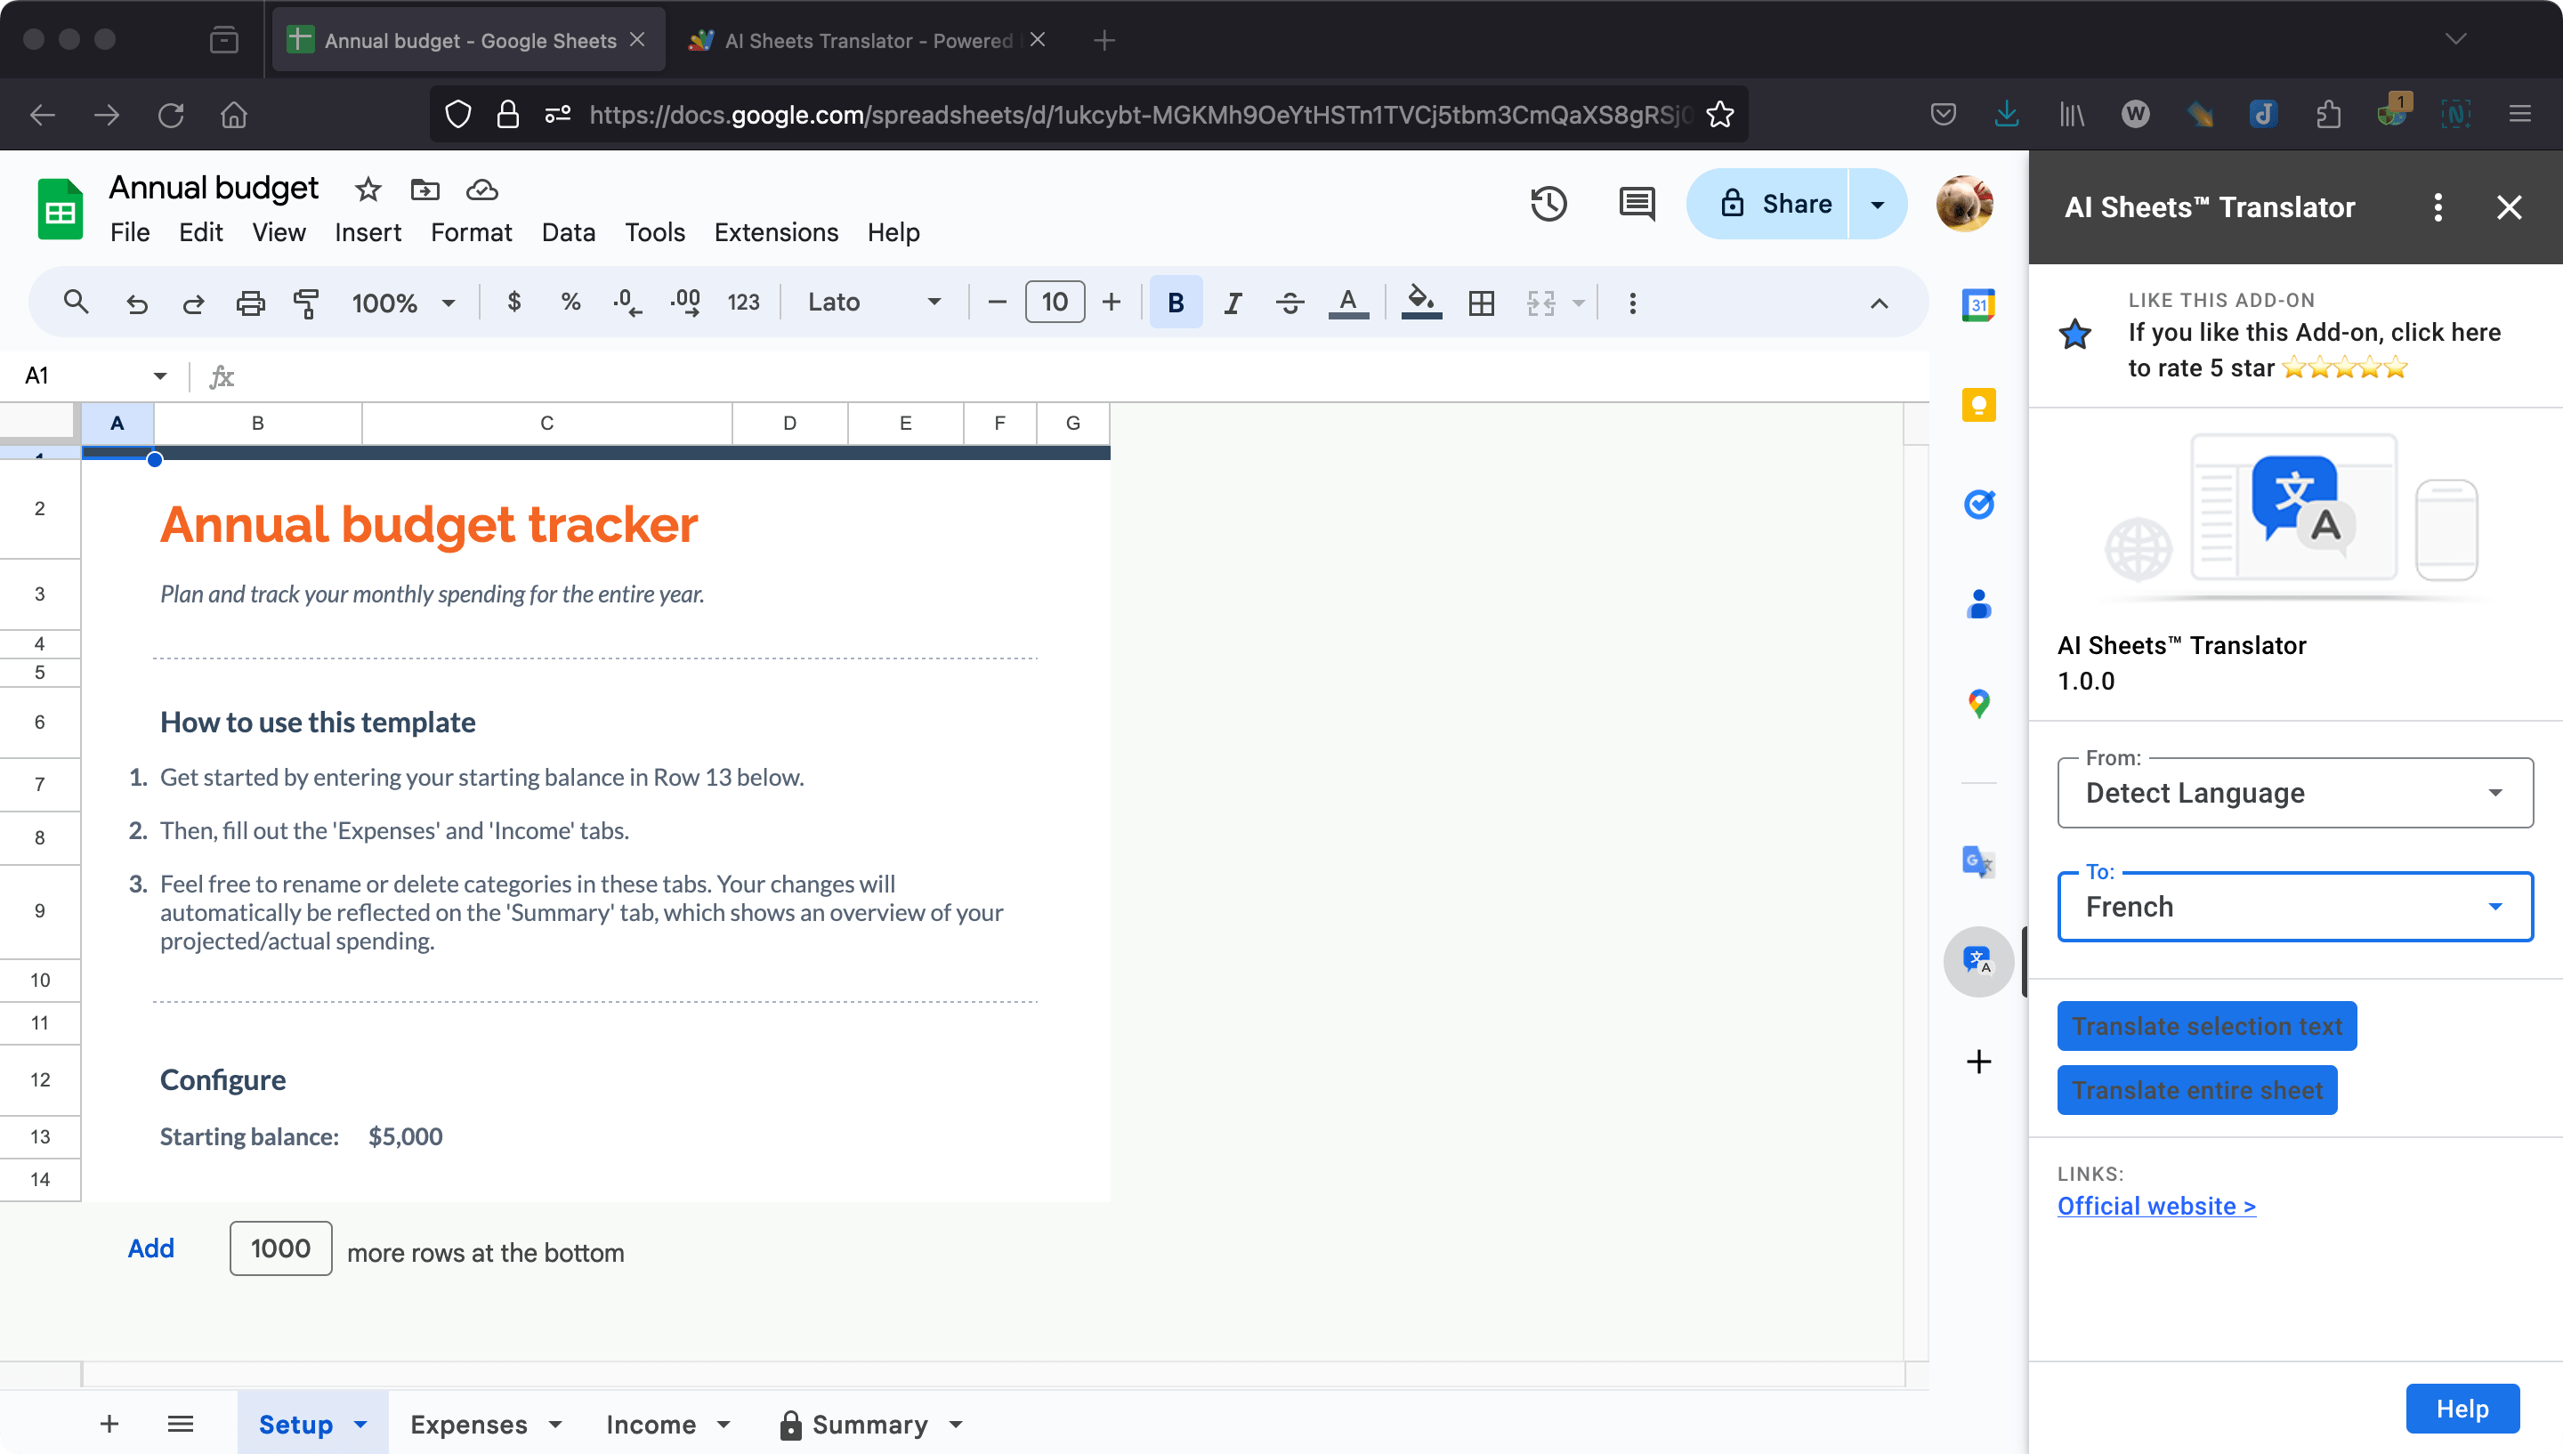2563x1454 pixels.
Task: Click the text color formatting icon
Action: (x=1348, y=301)
